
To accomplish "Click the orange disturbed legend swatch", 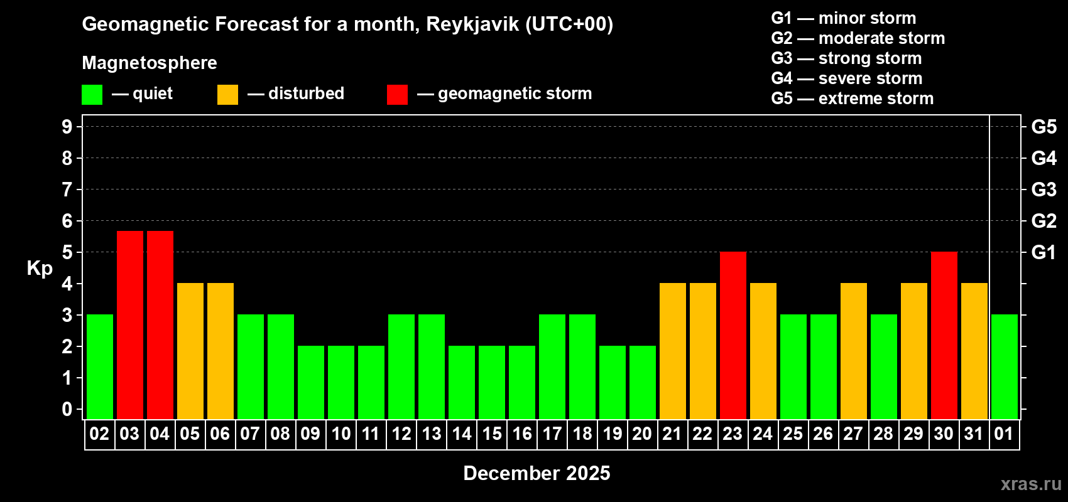I will click(227, 95).
